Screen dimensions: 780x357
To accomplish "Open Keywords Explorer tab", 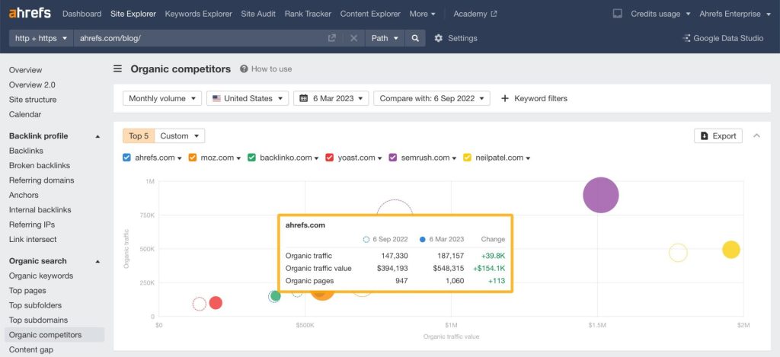I will click(199, 14).
